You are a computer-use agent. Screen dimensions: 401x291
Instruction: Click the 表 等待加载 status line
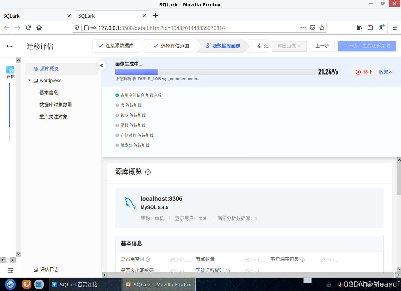[x=129, y=105]
